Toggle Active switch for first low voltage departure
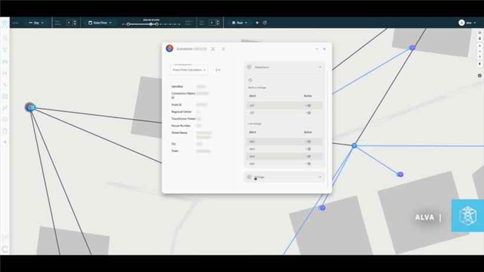 coord(308,142)
